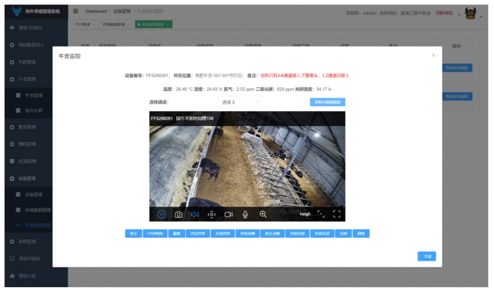Click the OSD时间 button
Viewport: 494px width, 291px height.
[154, 234]
